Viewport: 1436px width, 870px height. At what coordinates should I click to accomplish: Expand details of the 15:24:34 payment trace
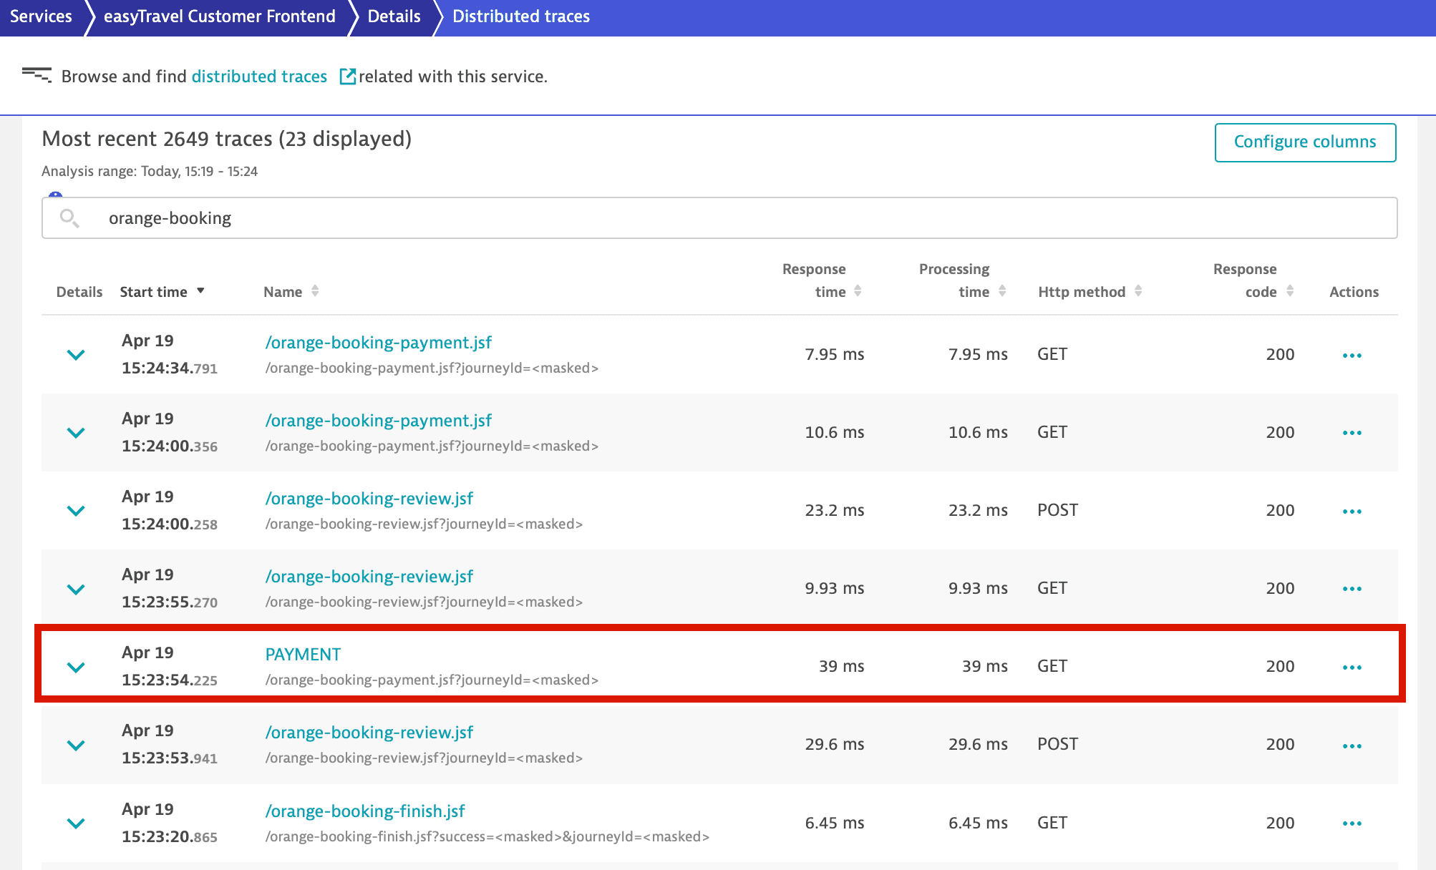coord(76,355)
